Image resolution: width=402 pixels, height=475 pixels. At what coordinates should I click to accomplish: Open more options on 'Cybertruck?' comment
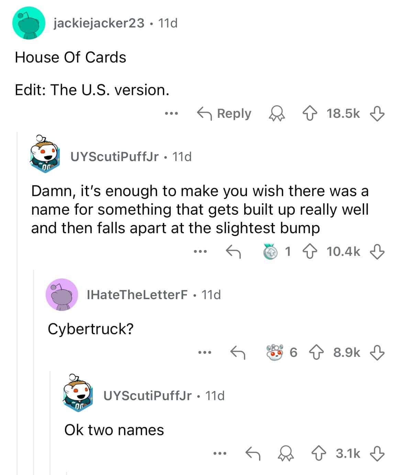tap(204, 352)
